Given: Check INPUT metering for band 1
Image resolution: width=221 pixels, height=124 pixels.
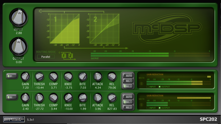Looking at the screenshot, I should pos(148,87).
